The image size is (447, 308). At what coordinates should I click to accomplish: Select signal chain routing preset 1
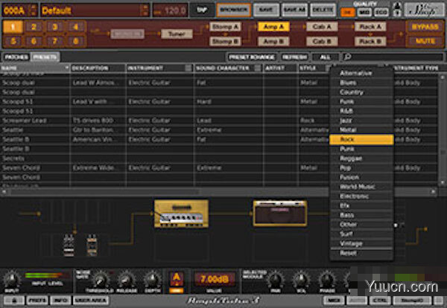pyautogui.click(x=13, y=27)
